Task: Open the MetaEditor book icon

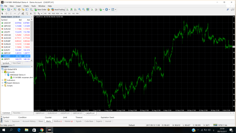Action: [48, 9]
